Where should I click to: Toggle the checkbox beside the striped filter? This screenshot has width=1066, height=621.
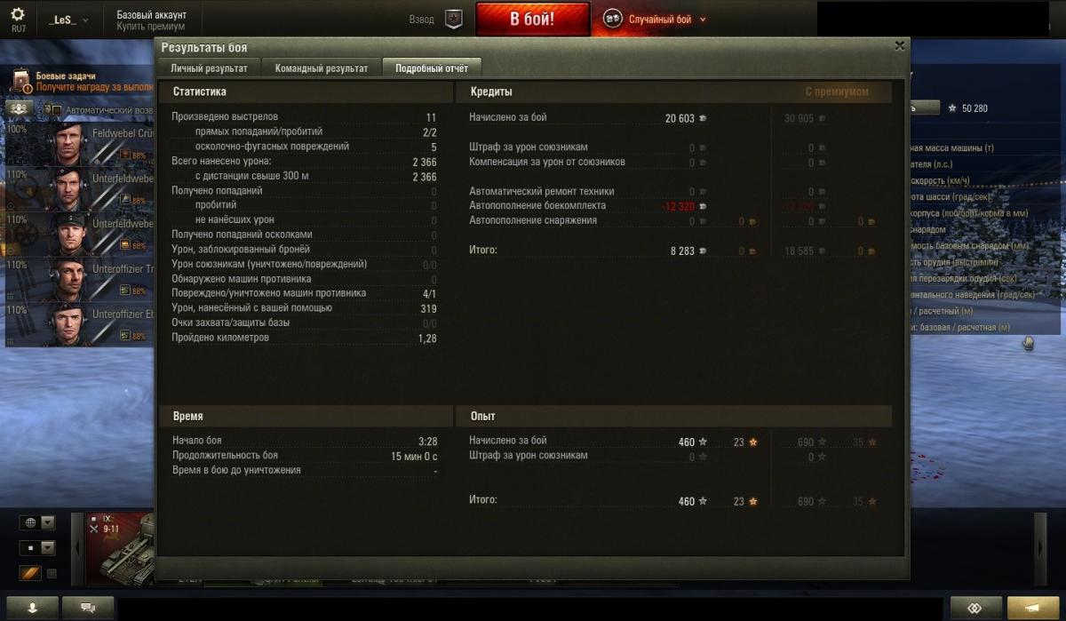coord(52,574)
